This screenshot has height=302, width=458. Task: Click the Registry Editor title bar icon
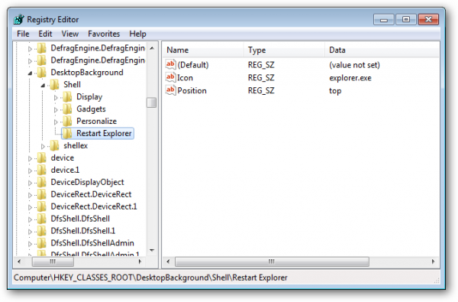point(19,20)
